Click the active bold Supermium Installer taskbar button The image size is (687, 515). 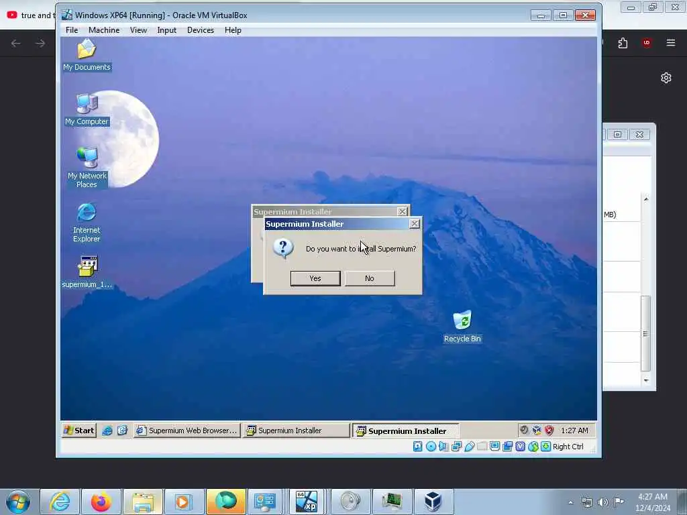(x=406, y=431)
